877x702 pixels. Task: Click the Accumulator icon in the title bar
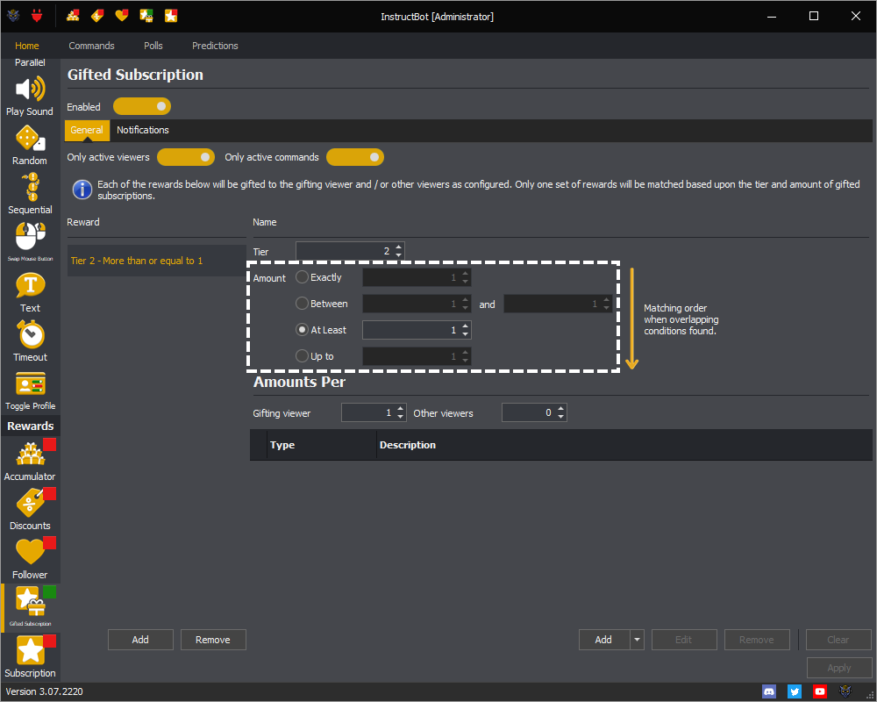tap(73, 16)
